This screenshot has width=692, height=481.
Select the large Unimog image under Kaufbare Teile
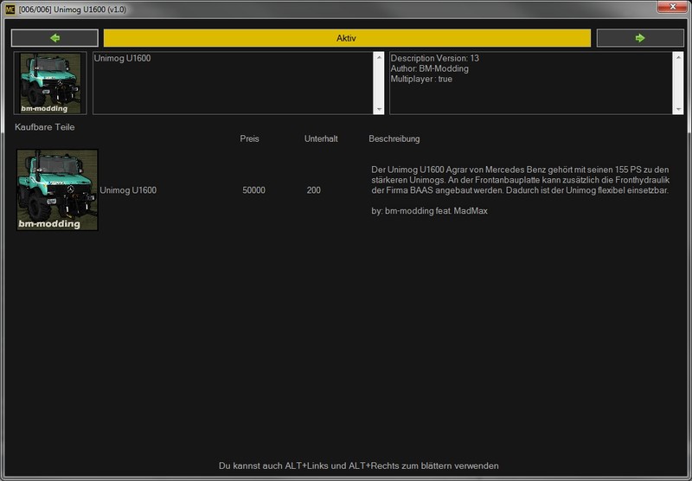[x=57, y=189]
